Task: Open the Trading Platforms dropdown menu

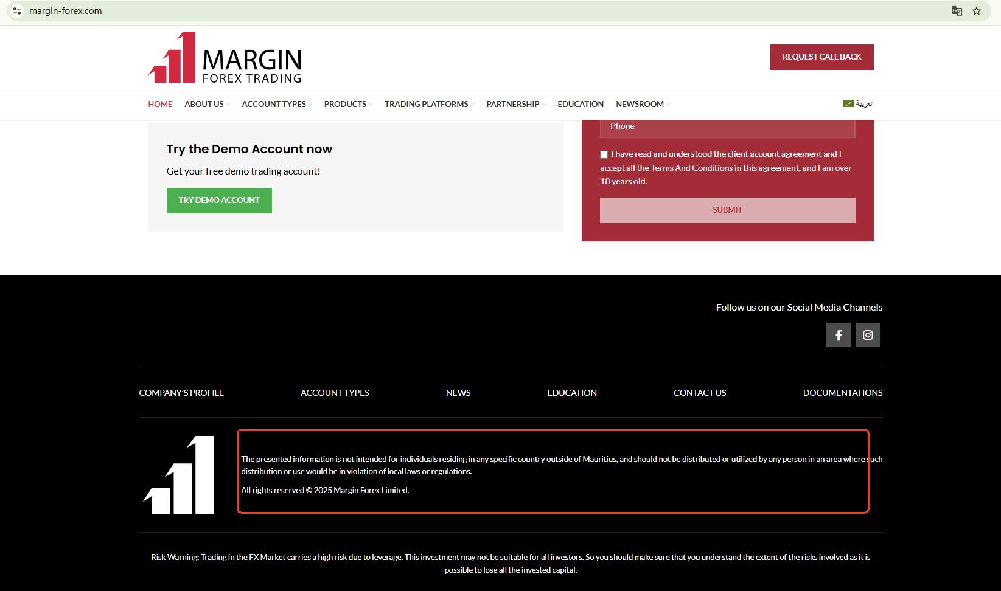Action: click(x=429, y=104)
